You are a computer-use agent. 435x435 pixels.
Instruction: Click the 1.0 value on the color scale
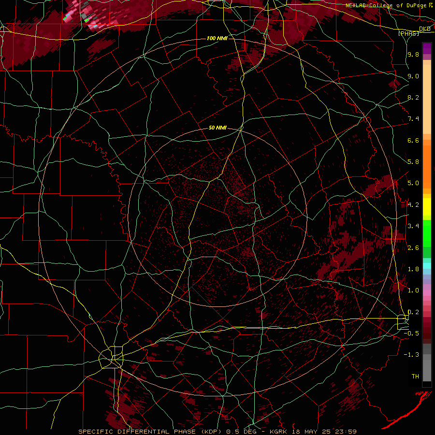413,290
